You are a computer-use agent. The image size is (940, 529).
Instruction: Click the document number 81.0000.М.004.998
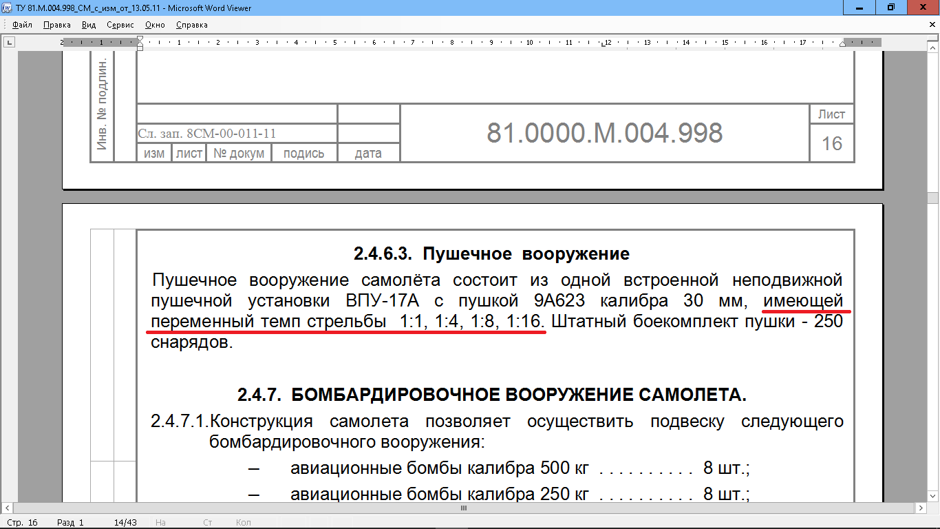coord(605,133)
